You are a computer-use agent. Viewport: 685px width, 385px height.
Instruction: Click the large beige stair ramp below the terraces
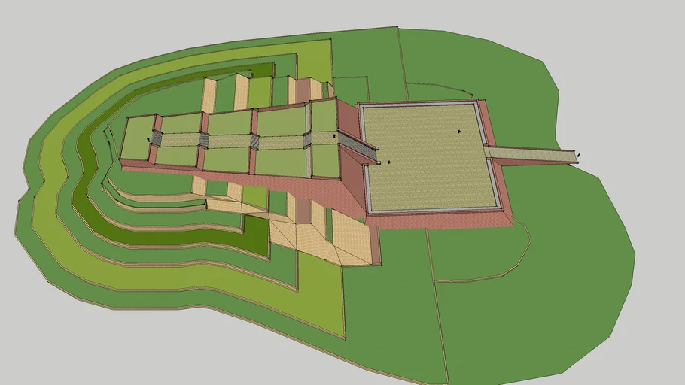coord(331,241)
